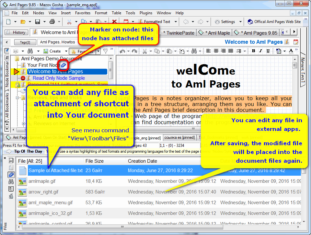Toggle Italic formatting

[x=260, y=51]
